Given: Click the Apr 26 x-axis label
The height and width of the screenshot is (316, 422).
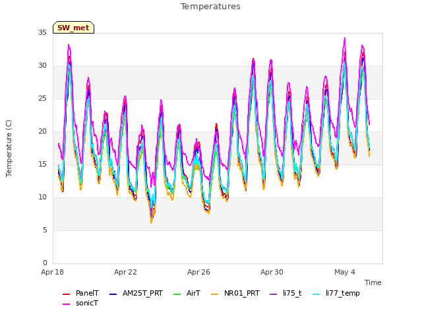Looking at the screenshot, I should coord(198,272).
